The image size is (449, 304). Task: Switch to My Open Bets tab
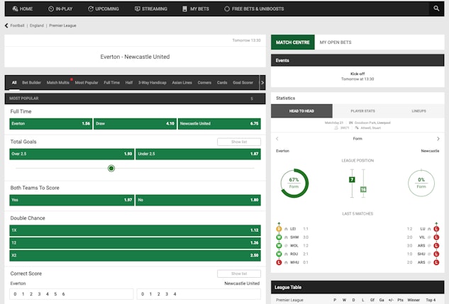[335, 43]
